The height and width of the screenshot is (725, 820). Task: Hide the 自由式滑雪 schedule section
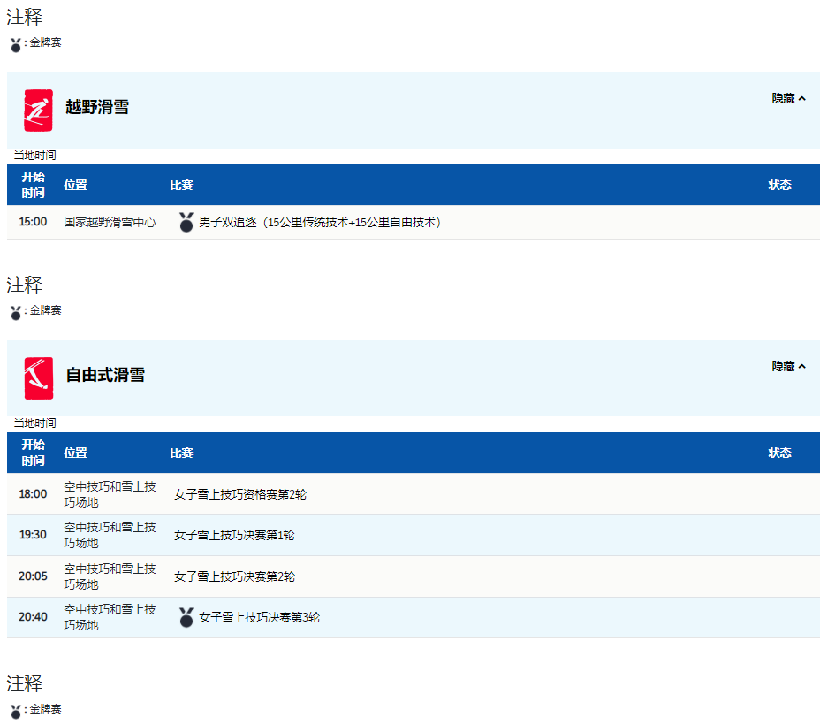point(788,367)
